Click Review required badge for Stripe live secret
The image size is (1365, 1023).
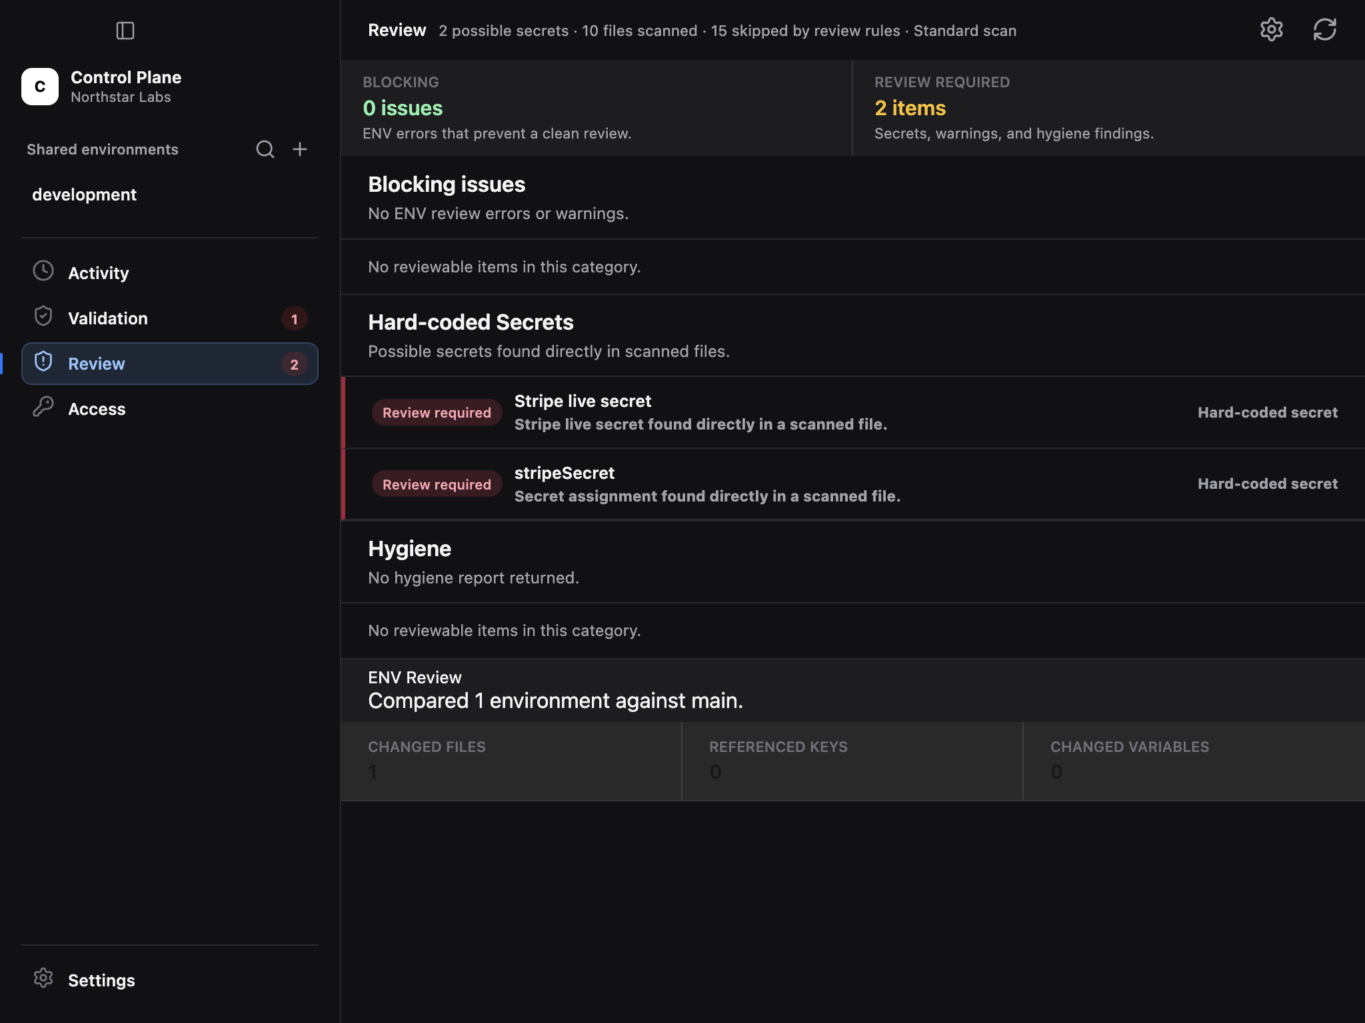click(x=437, y=413)
